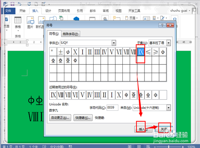This screenshot has width=200, height=148.
Task: Open the 引用 References ribbon tab
Action: point(80,11)
